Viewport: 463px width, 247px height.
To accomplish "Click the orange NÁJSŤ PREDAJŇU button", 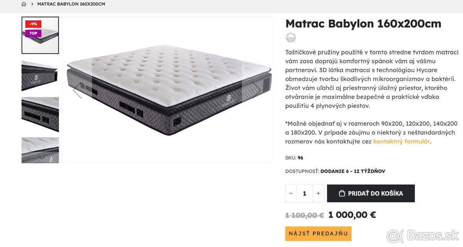I will click(x=318, y=233).
